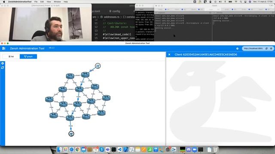275x154 pixels.
Task: Close the Client details panel
Action: [169, 54]
